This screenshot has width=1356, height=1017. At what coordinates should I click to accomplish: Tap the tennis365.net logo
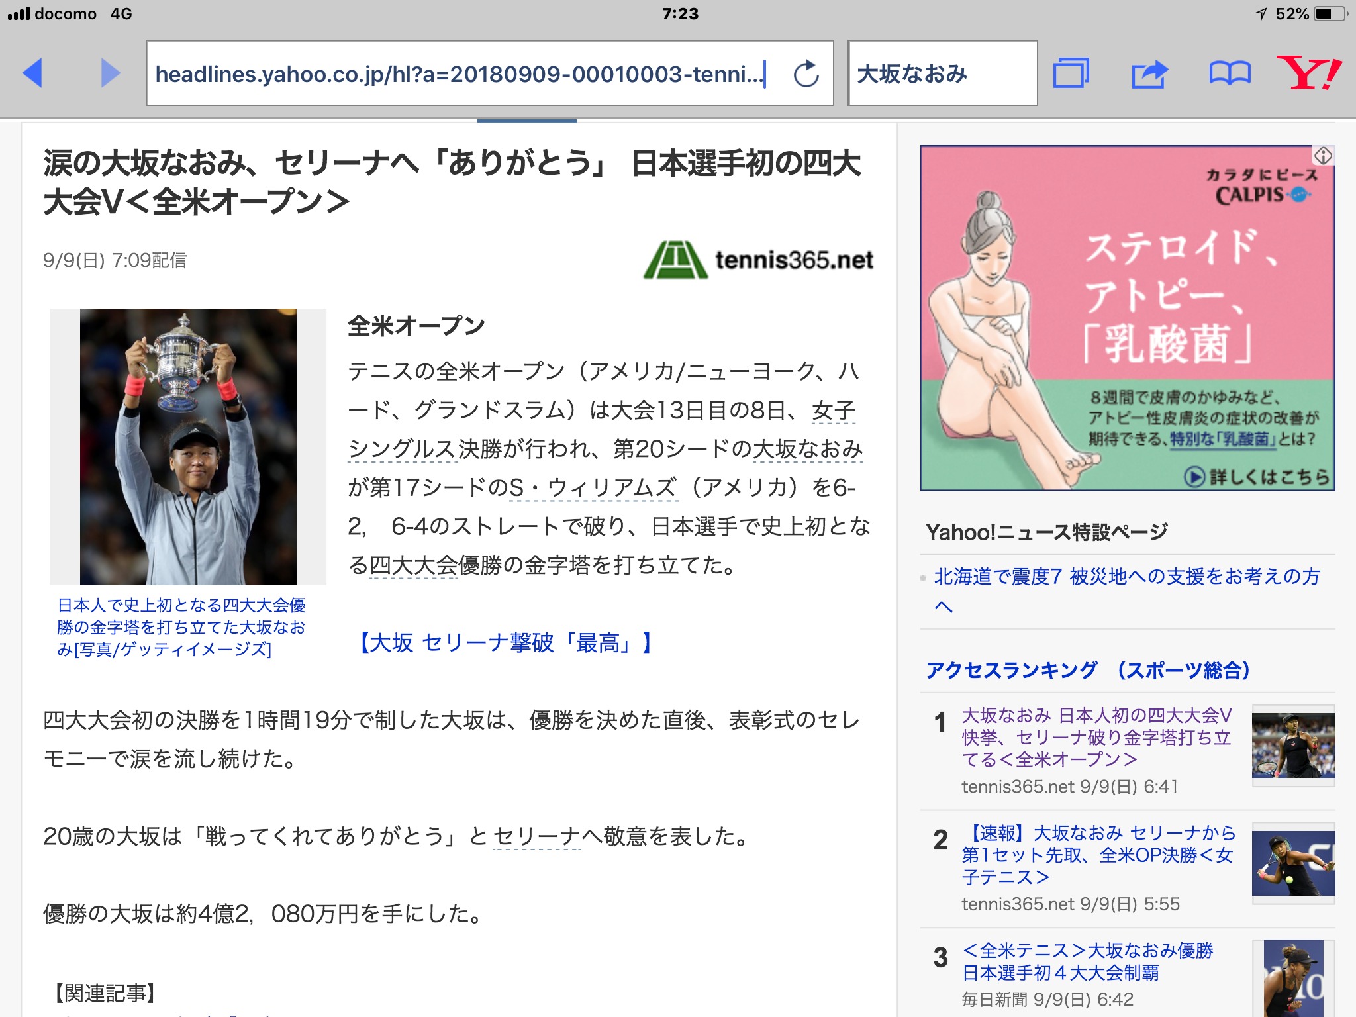(759, 260)
